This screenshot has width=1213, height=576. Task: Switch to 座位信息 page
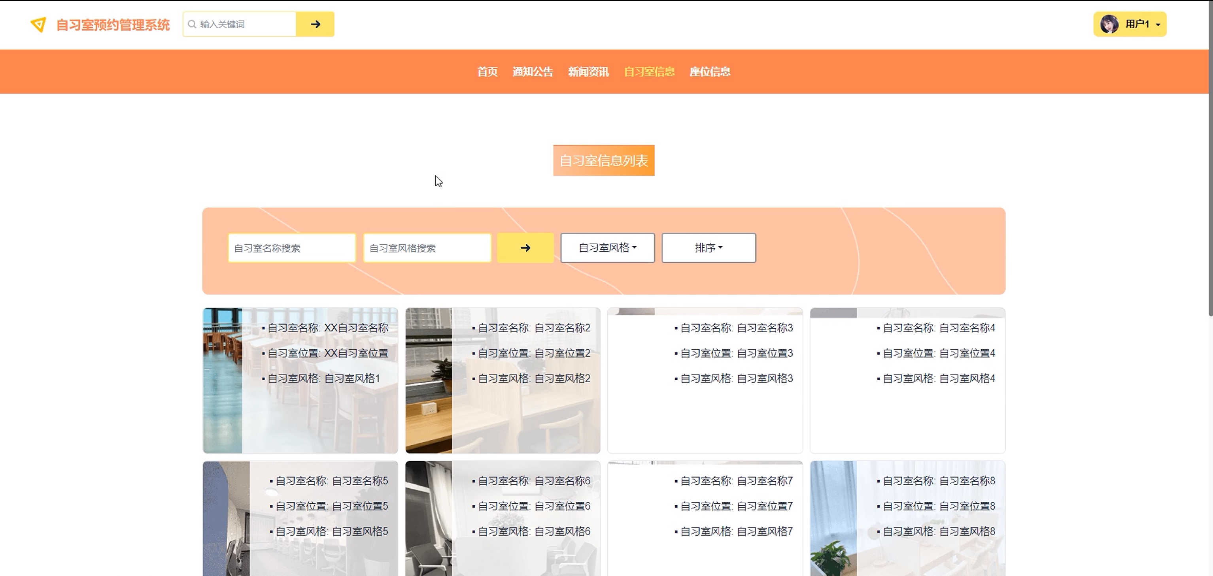[x=710, y=72]
